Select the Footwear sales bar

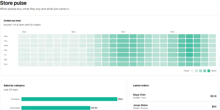(69, 99)
